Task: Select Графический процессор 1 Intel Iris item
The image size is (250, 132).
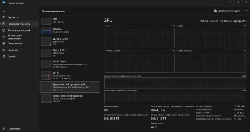Action: (70, 98)
